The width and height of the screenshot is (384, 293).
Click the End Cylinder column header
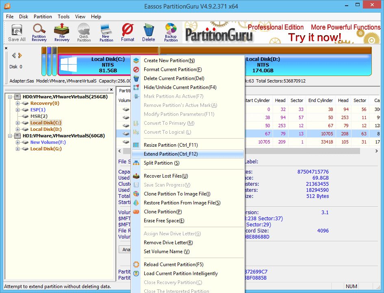(321, 100)
